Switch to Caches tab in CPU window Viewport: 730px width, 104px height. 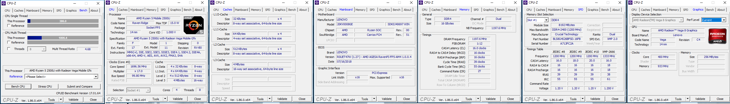[x=123, y=10]
